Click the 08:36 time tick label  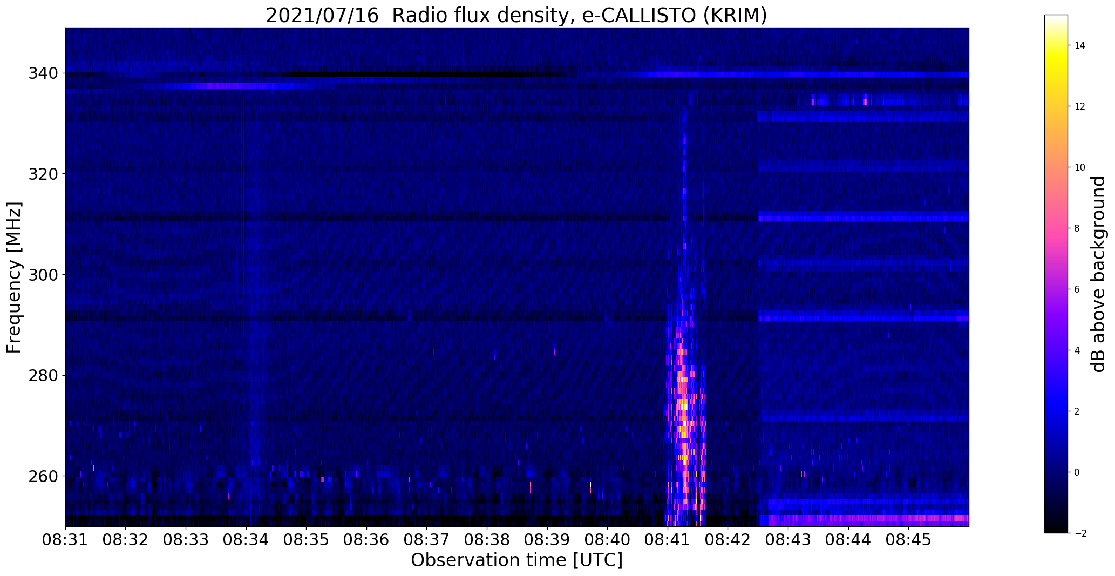(366, 539)
